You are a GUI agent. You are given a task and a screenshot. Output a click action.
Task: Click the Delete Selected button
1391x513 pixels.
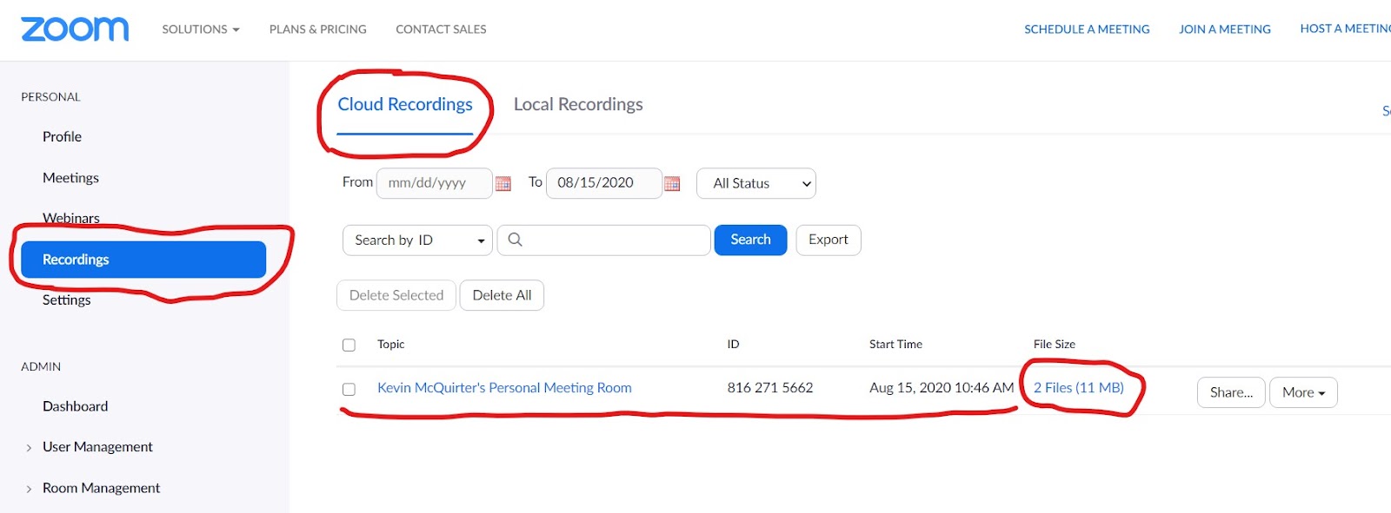(396, 295)
